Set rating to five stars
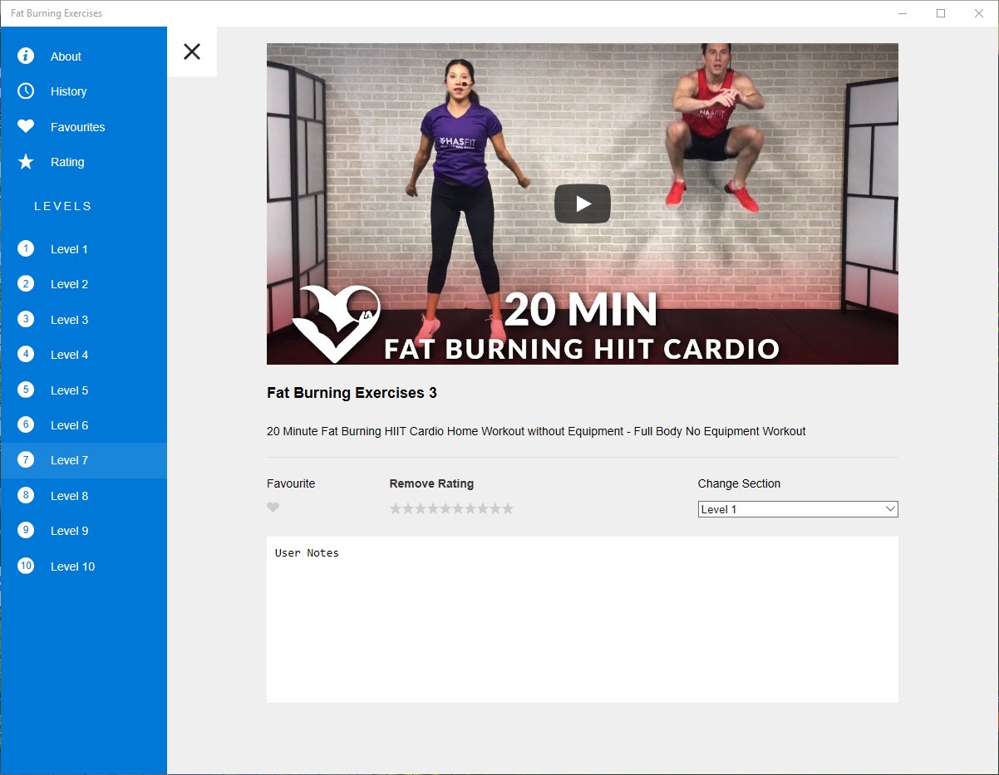The width and height of the screenshot is (999, 775). [445, 508]
